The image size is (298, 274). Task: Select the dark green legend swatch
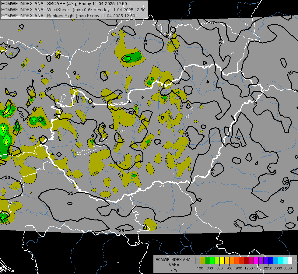[207, 261]
